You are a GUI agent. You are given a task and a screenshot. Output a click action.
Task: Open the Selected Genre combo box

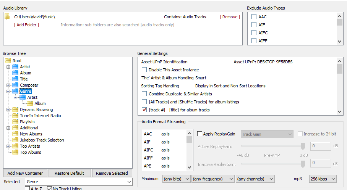tap(78, 182)
